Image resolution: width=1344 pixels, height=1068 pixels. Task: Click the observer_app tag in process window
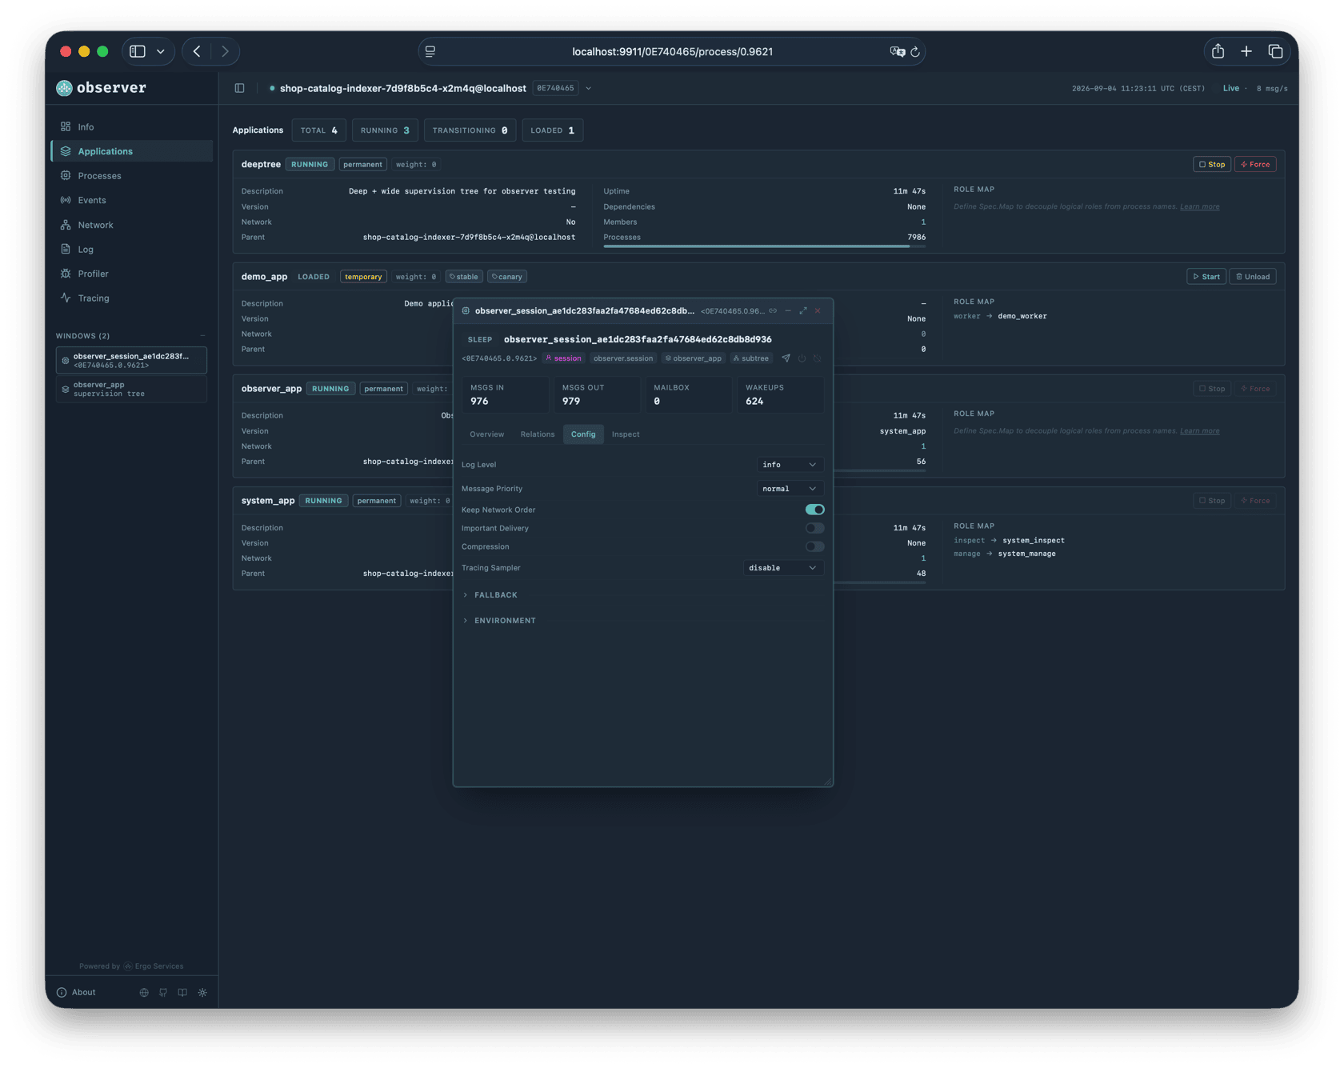693,358
